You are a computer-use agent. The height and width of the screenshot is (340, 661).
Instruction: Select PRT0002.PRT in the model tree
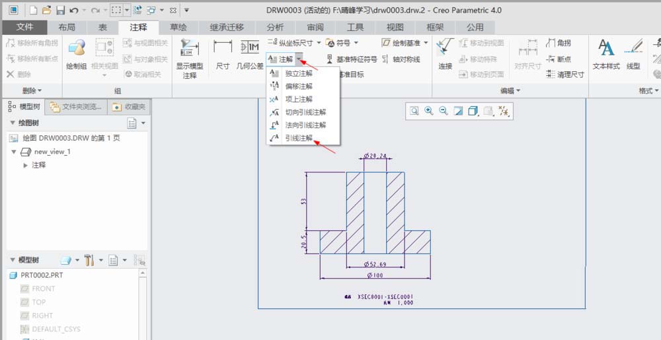click(x=36, y=275)
